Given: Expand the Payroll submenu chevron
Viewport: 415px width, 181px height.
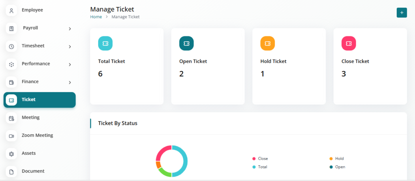Looking at the screenshot, I should click(70, 29).
